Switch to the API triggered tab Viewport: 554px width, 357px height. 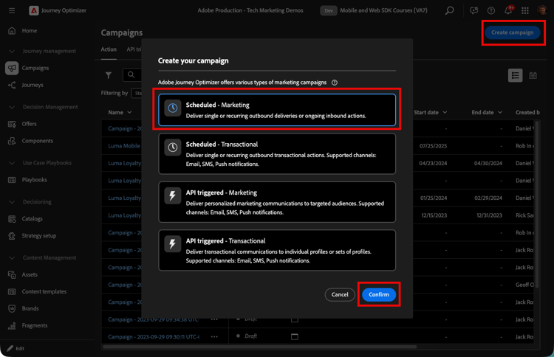(x=134, y=49)
